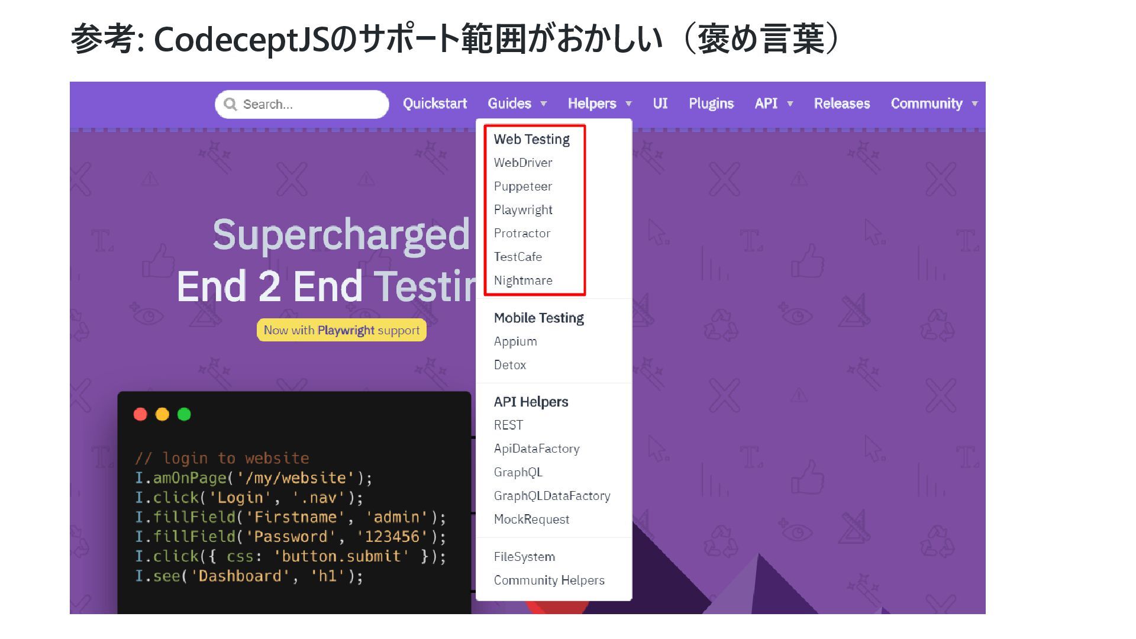Open the GraphQLDataFactory helper
The image size is (1136, 639).
(x=552, y=496)
